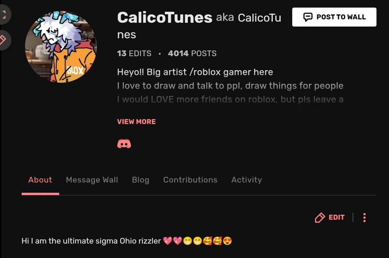Select the About tab

(40, 179)
